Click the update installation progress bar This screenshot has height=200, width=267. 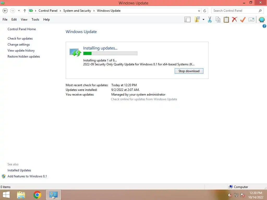tap(110, 53)
